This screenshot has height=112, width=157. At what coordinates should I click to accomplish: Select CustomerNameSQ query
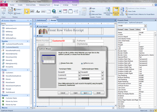click(x=15, y=47)
